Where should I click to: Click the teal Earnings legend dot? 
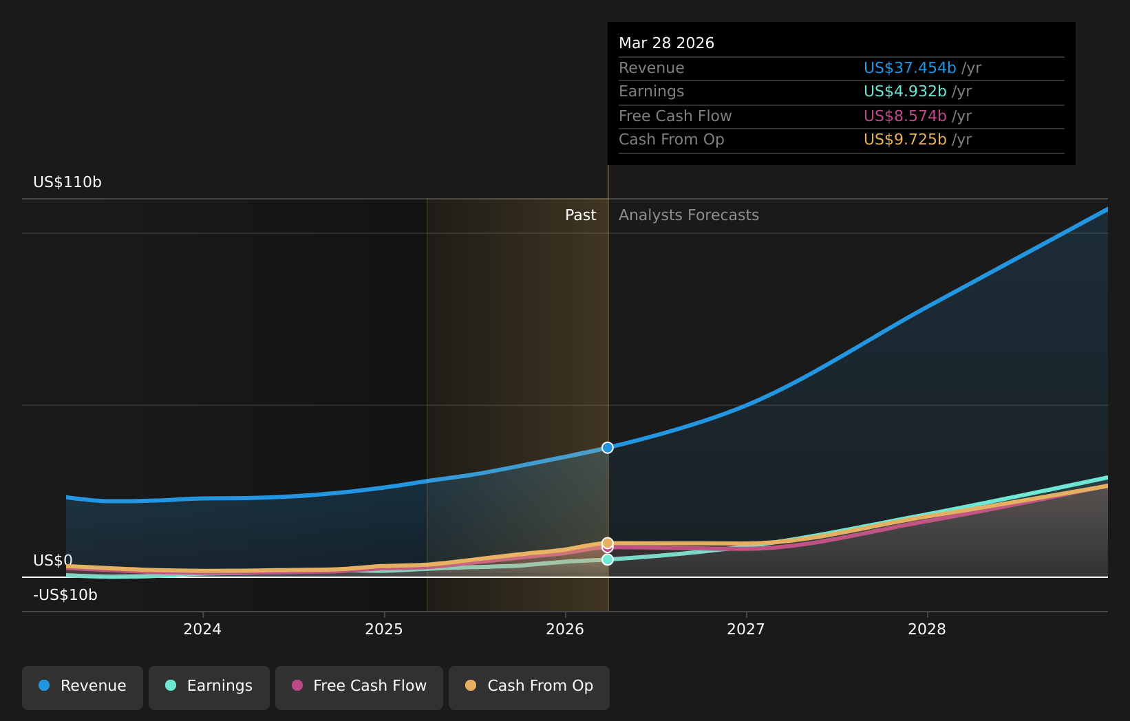pos(171,685)
